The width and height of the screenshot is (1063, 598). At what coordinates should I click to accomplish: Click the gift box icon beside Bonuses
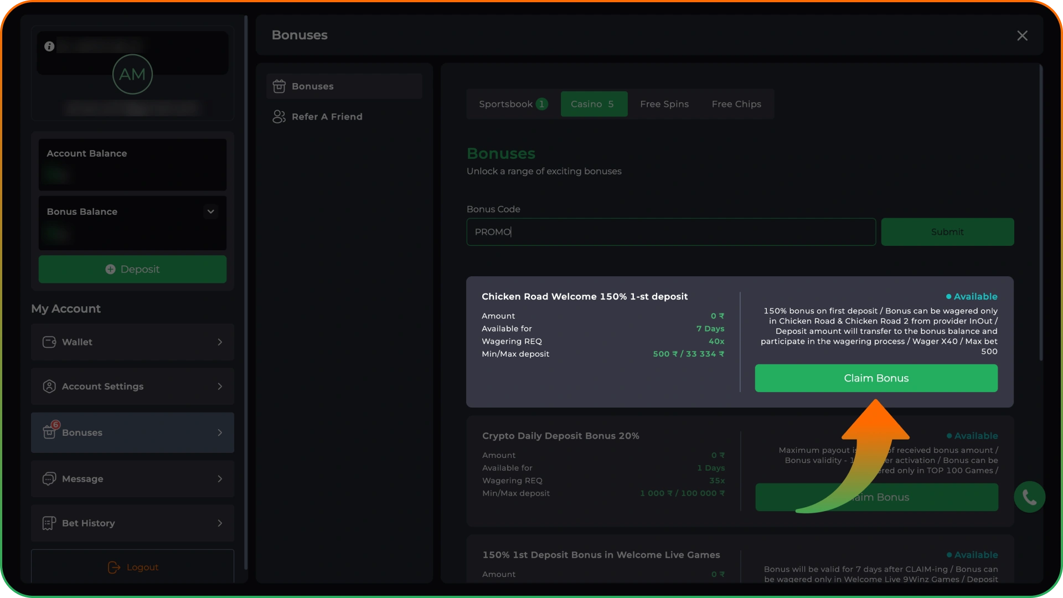point(279,86)
